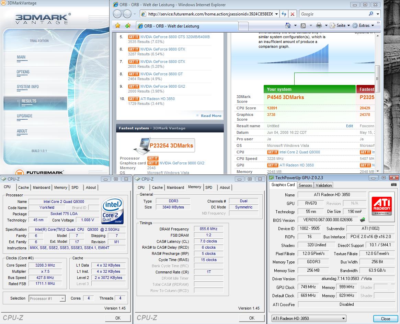Click the GPU Clock value 749 MHz

(x=308, y=287)
